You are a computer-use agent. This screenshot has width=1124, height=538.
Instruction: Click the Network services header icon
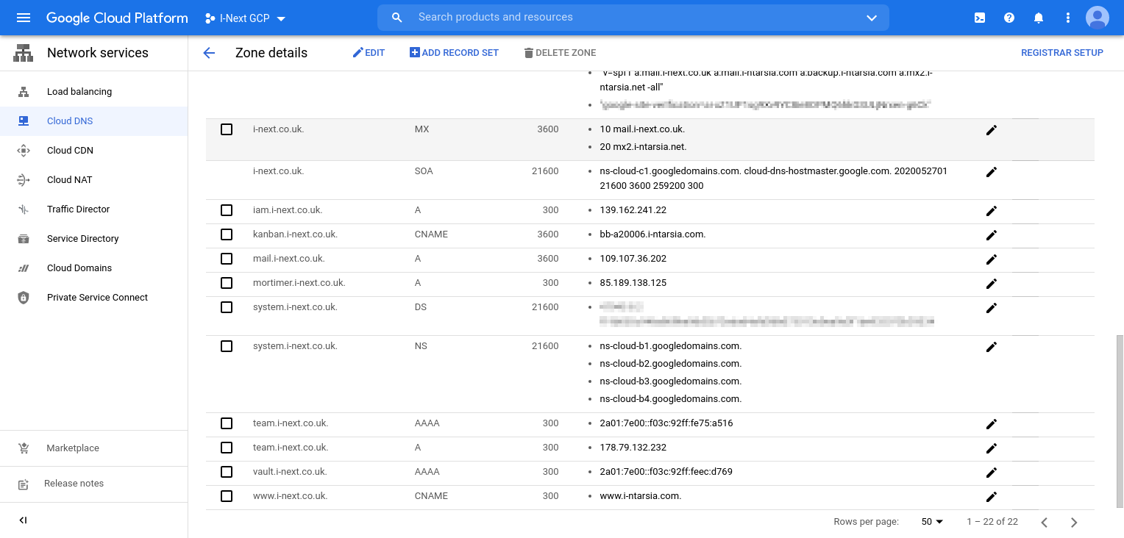[24, 53]
